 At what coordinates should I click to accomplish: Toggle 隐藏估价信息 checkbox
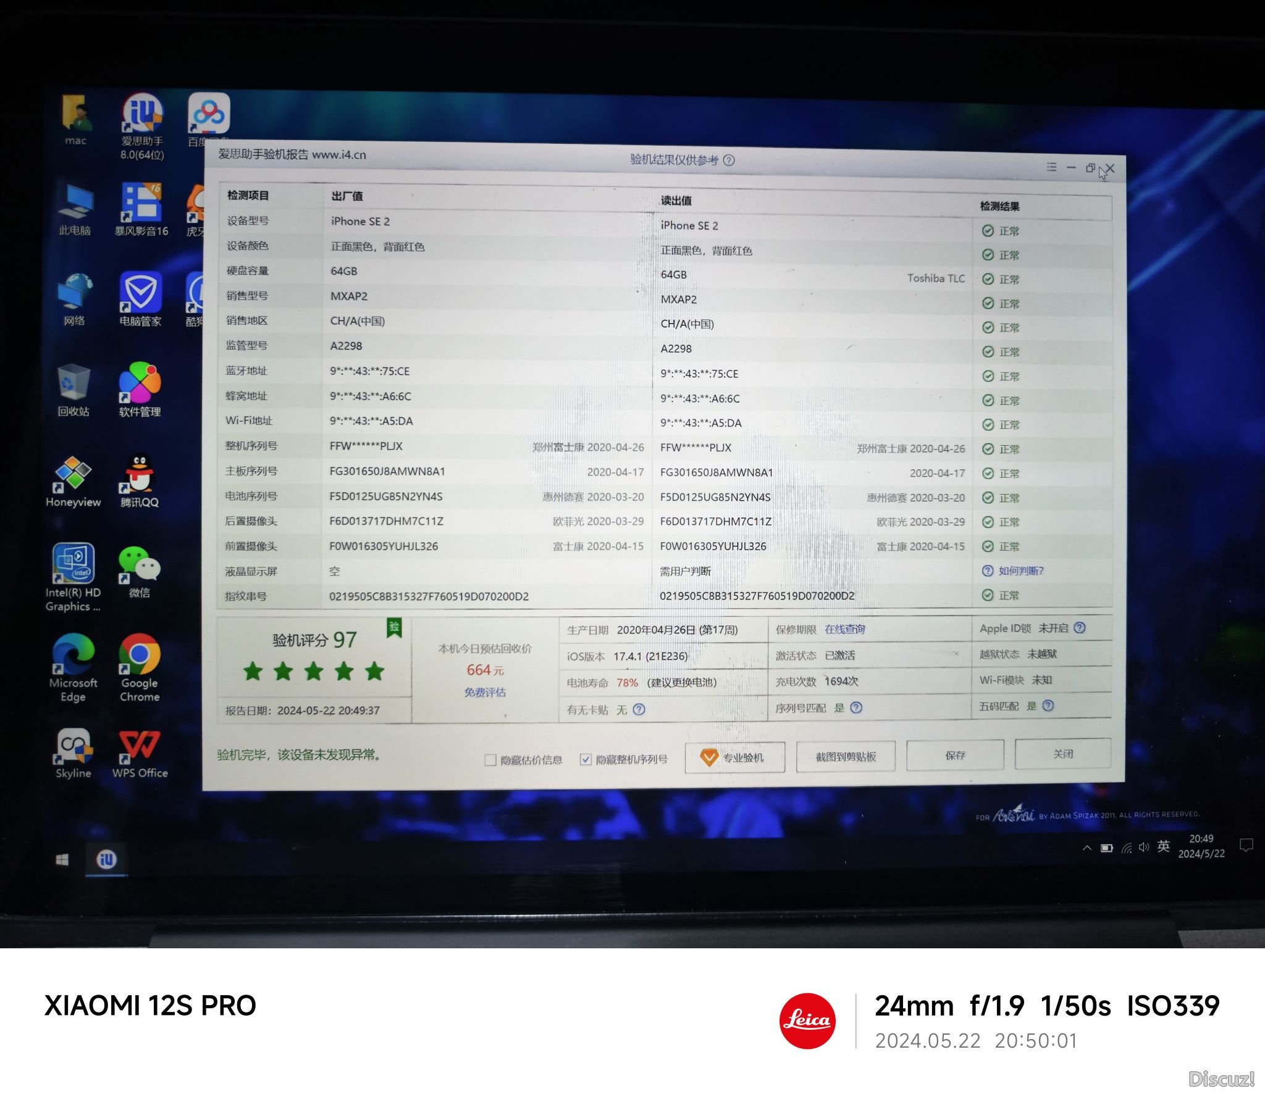click(490, 760)
